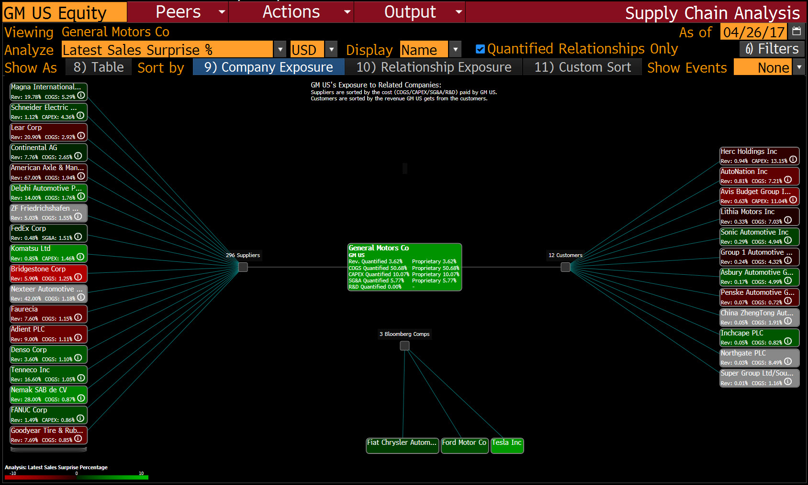Open info icon on American Axle card
This screenshot has width=808, height=485.
[81, 176]
